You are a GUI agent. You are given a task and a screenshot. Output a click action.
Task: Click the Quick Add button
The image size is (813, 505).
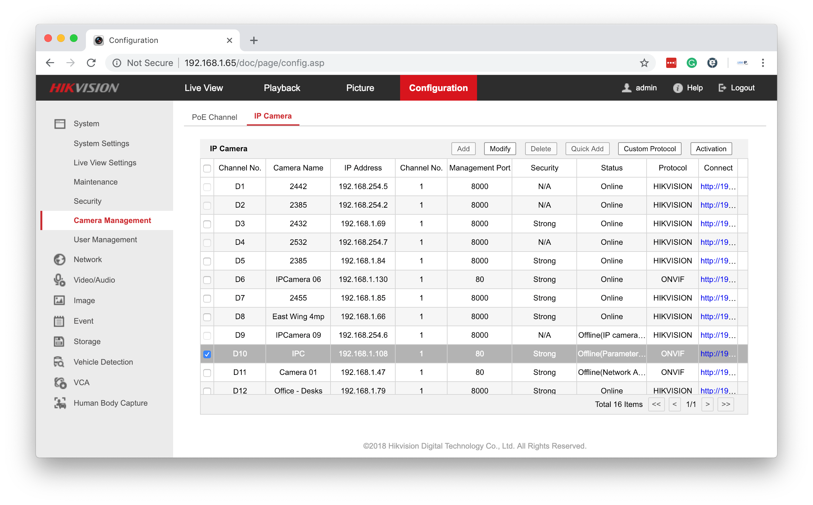click(587, 149)
